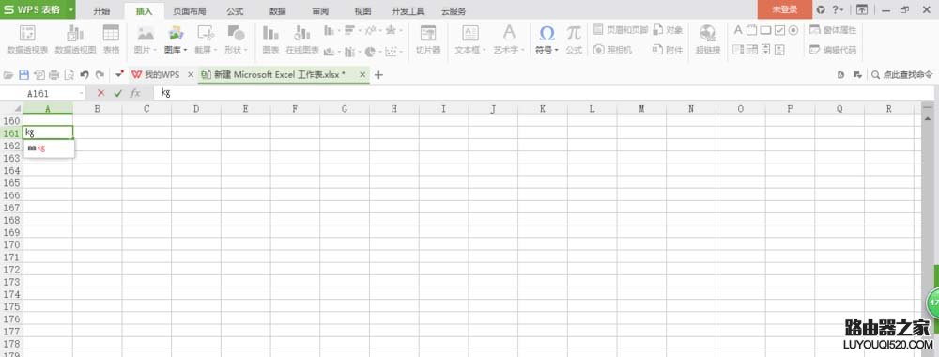Click the 图片 picture insert icon
The image size is (939, 357).
click(x=146, y=33)
